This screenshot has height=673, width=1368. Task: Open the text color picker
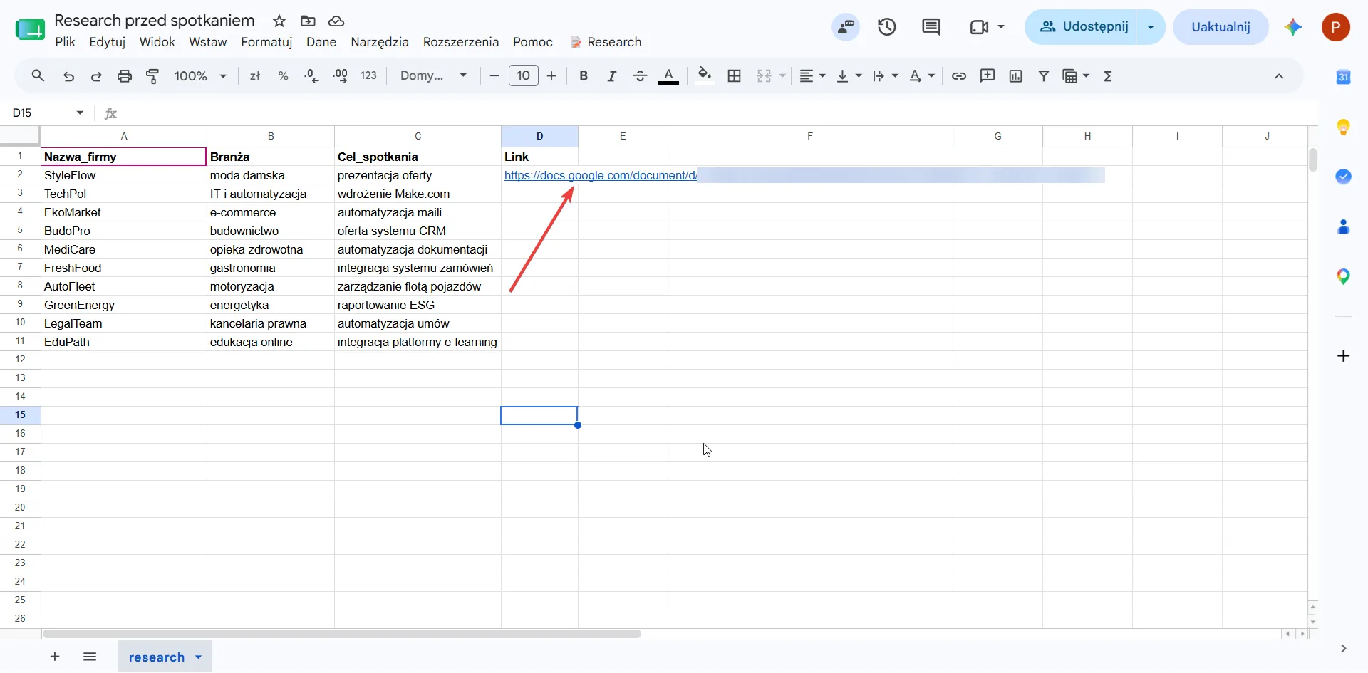(x=668, y=76)
